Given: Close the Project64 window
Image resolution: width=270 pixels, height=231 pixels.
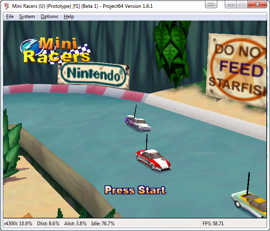Looking at the screenshot, I should coord(257,5).
